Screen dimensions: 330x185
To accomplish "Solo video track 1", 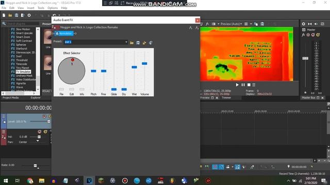I will point(50,116).
